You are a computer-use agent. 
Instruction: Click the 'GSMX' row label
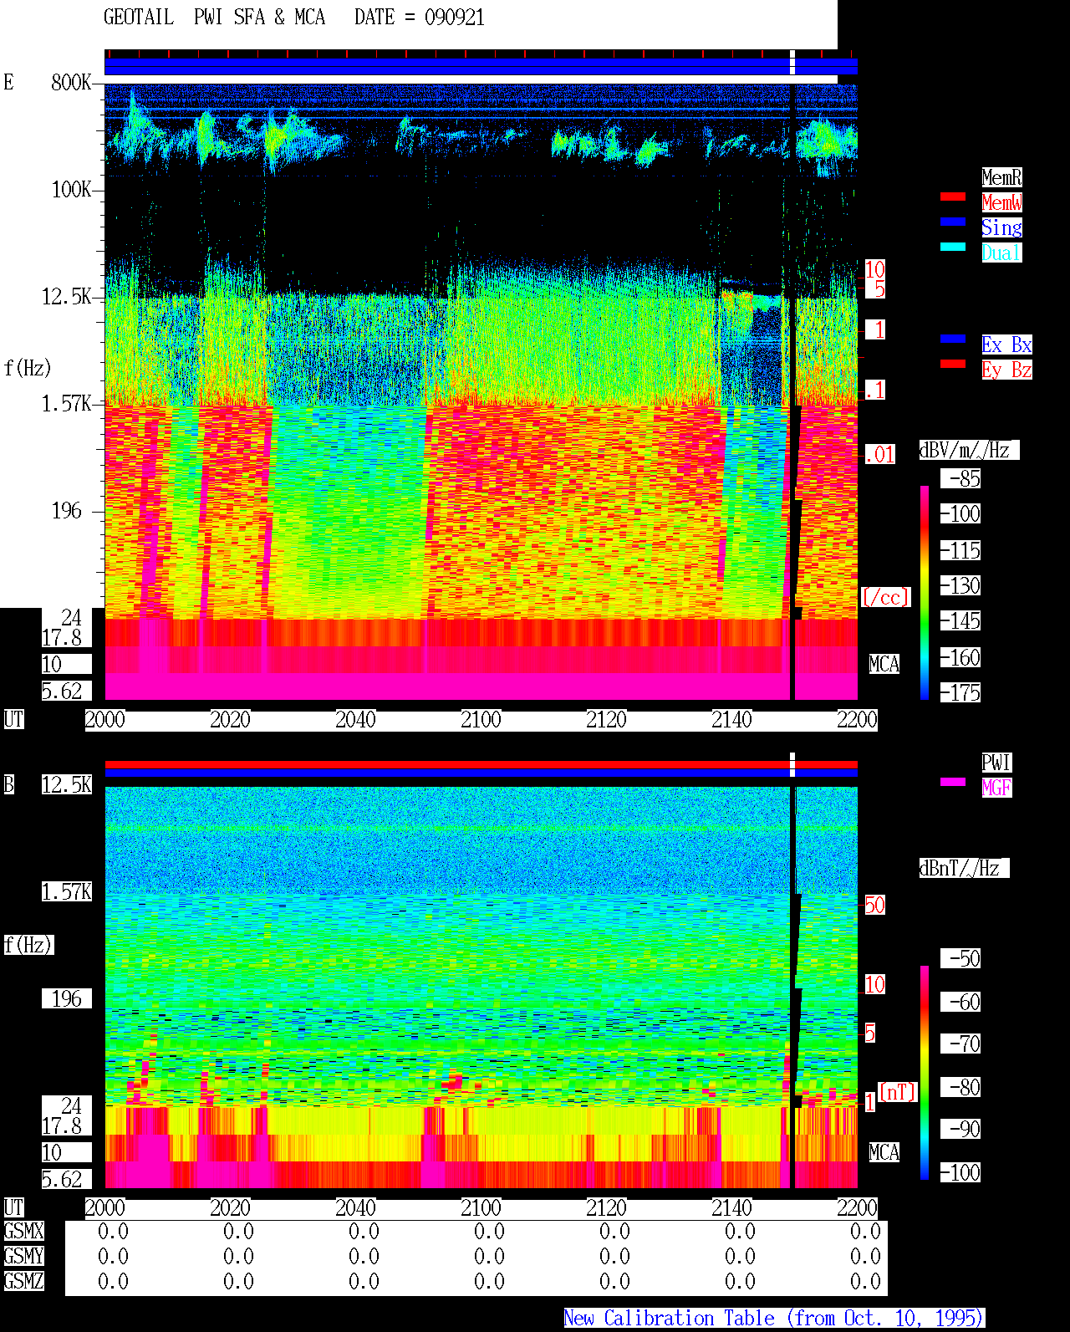click(x=23, y=1231)
